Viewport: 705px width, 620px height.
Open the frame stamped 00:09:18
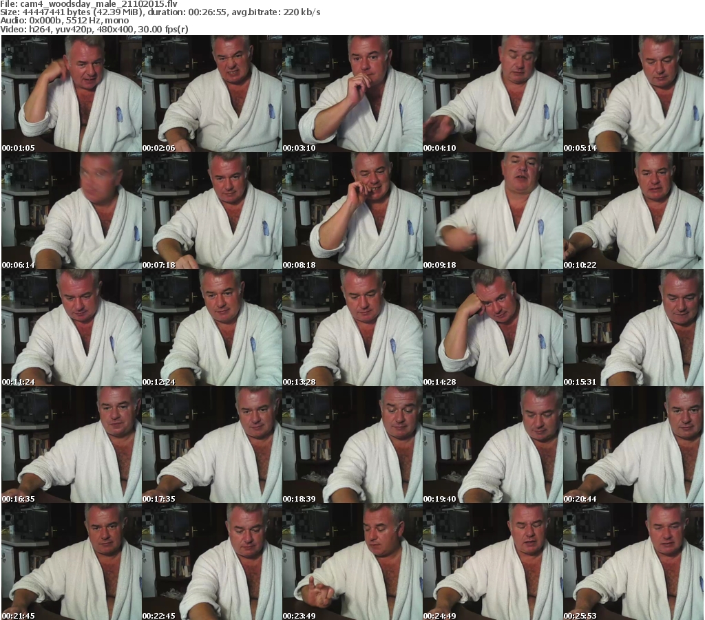(493, 211)
